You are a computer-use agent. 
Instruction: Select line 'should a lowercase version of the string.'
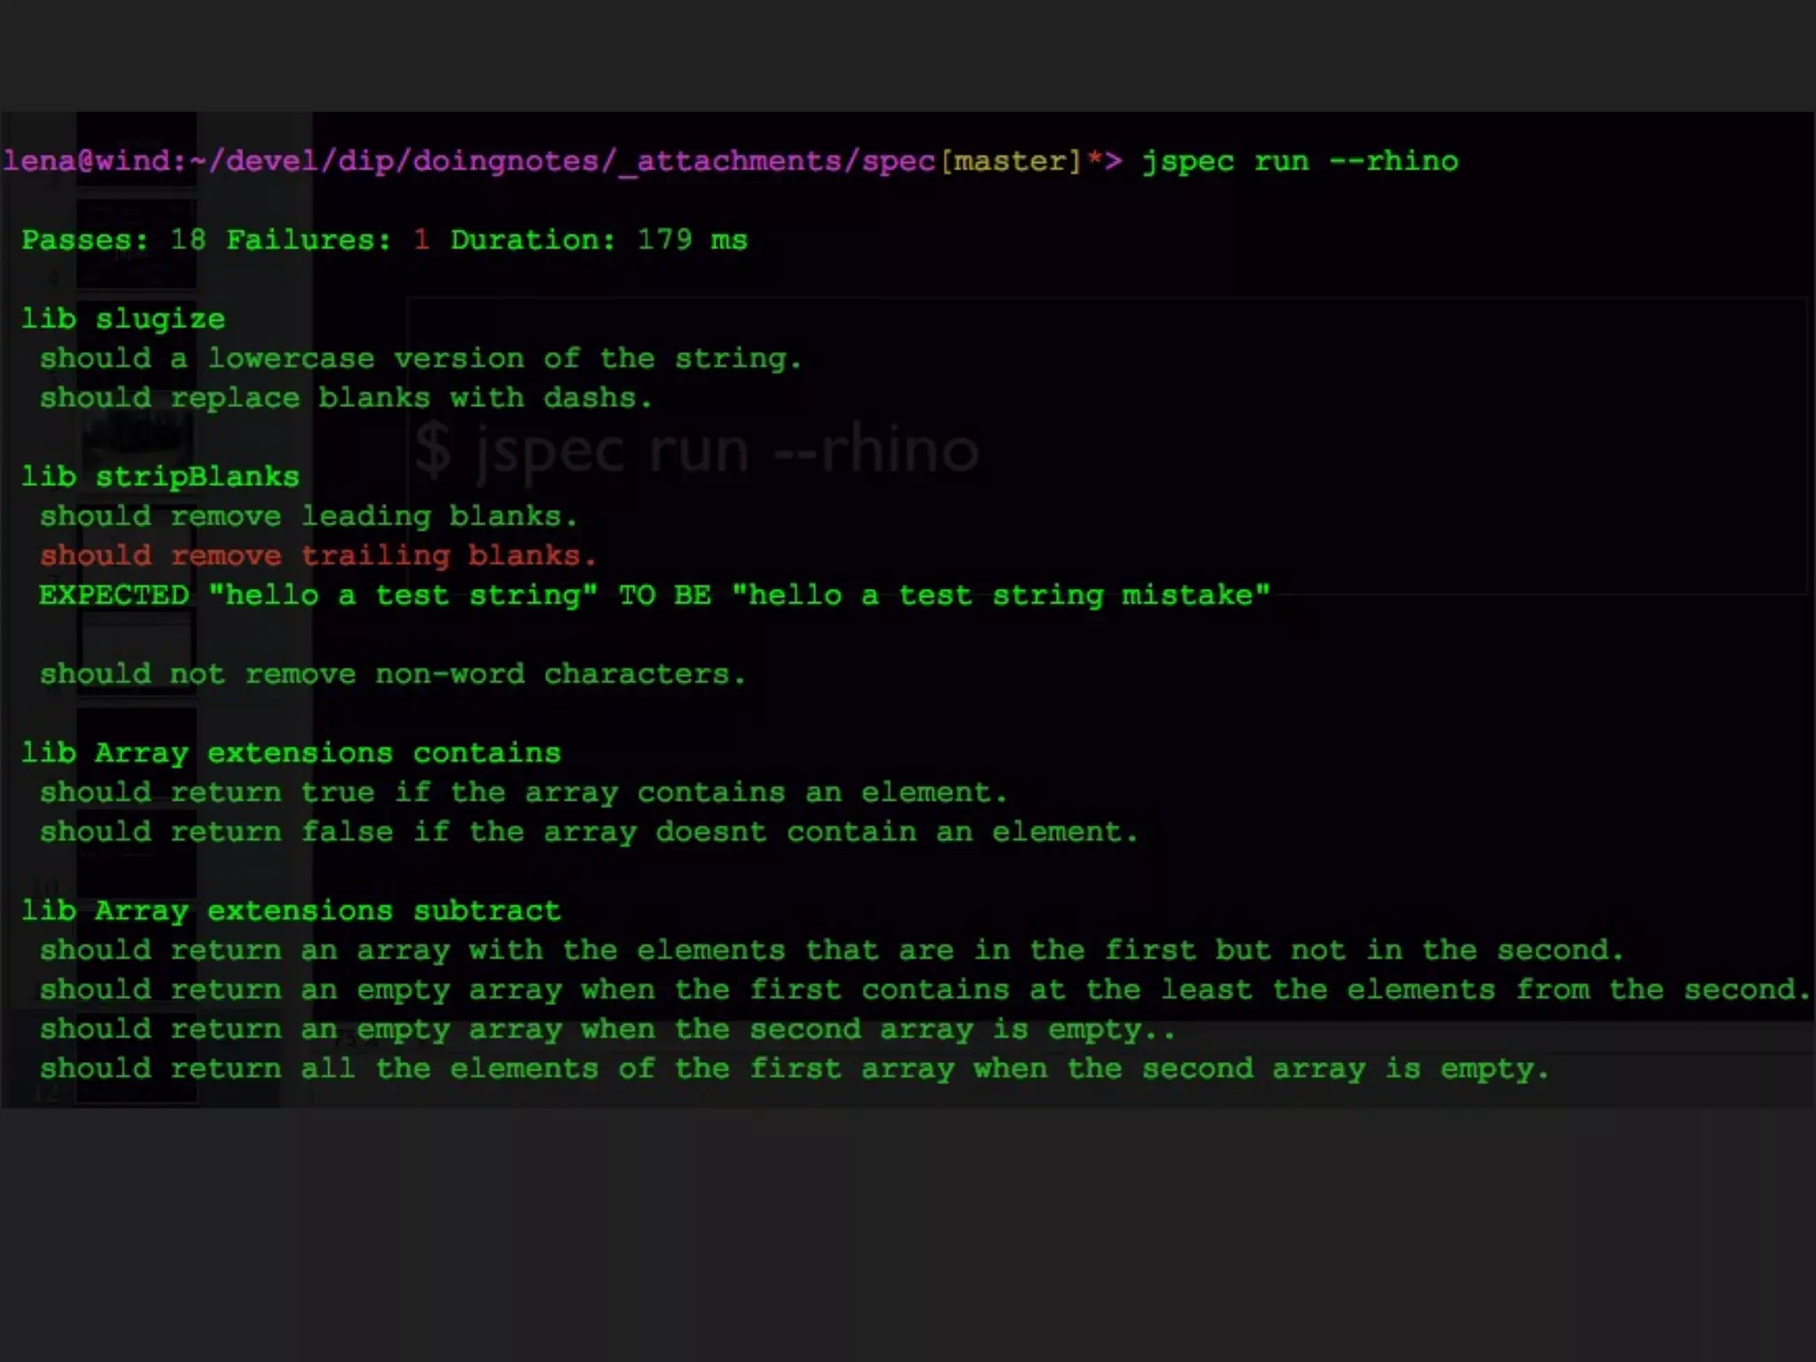point(420,358)
